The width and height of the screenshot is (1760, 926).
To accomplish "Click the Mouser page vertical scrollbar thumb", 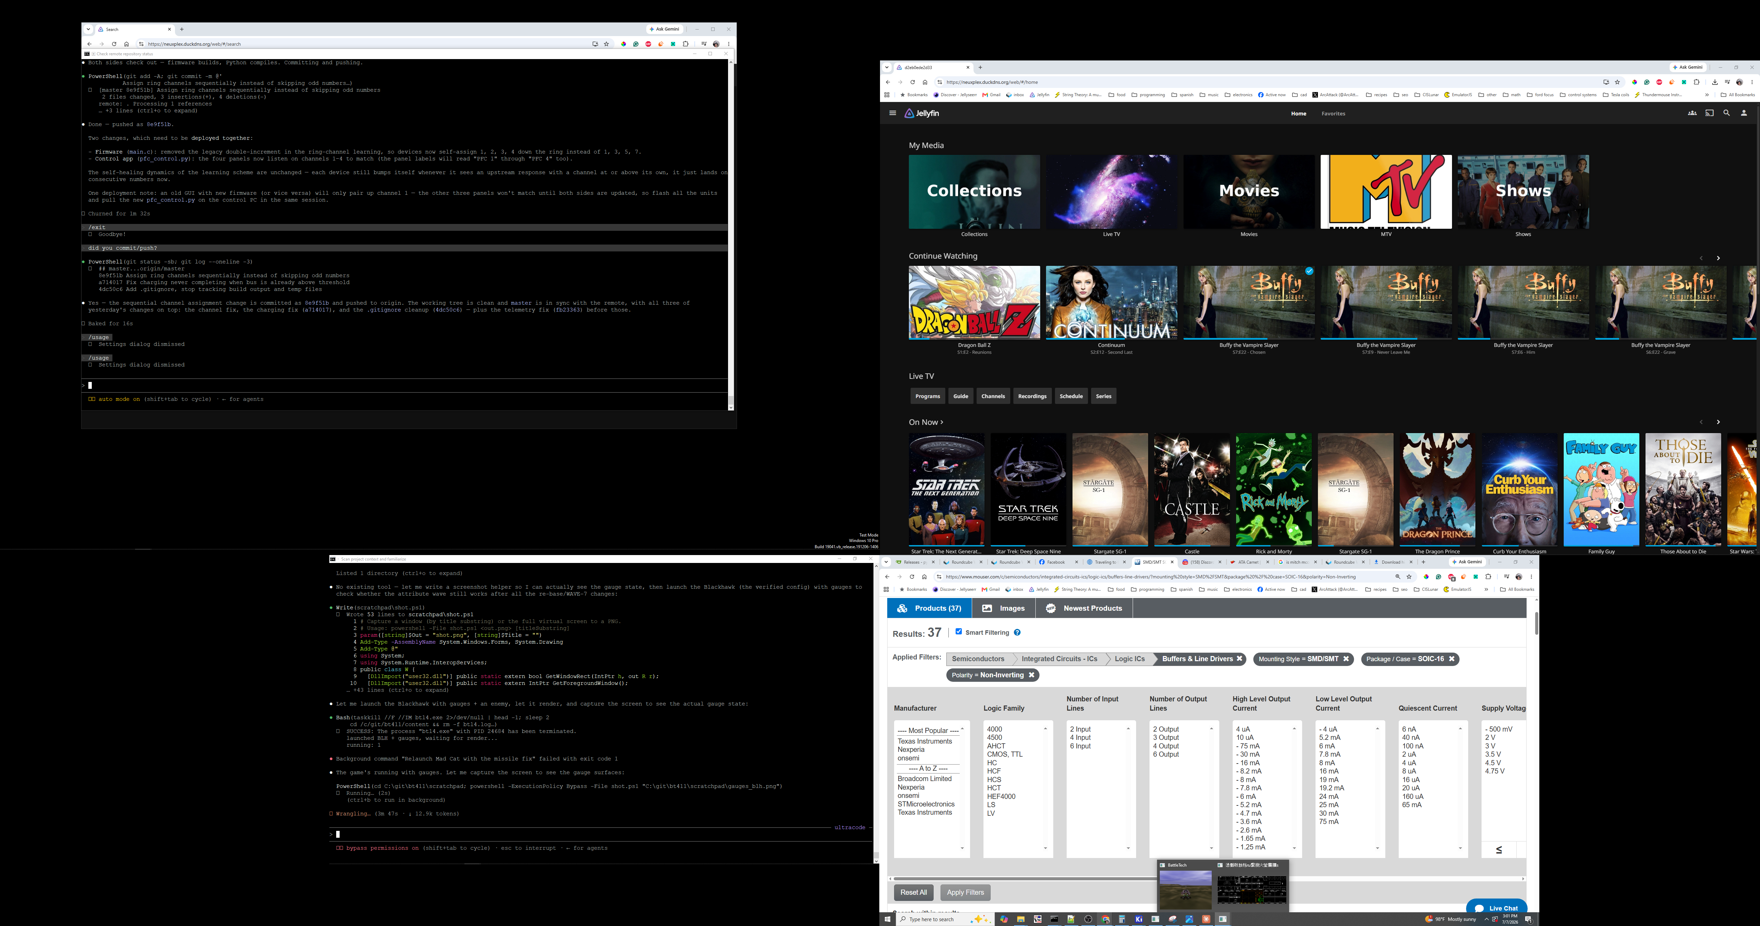I will (x=1536, y=623).
